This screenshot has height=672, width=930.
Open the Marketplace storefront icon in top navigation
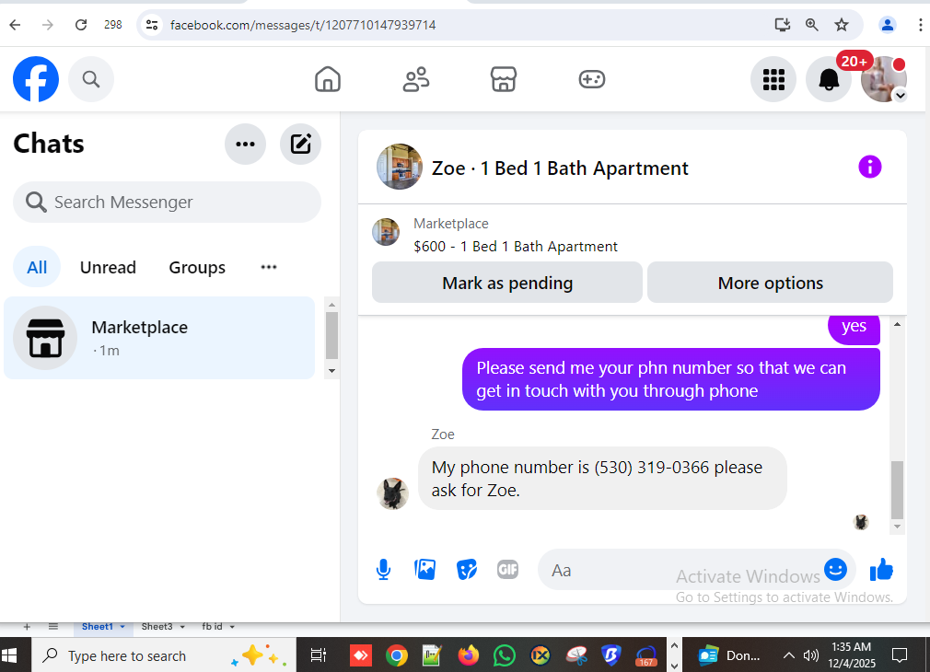(504, 79)
